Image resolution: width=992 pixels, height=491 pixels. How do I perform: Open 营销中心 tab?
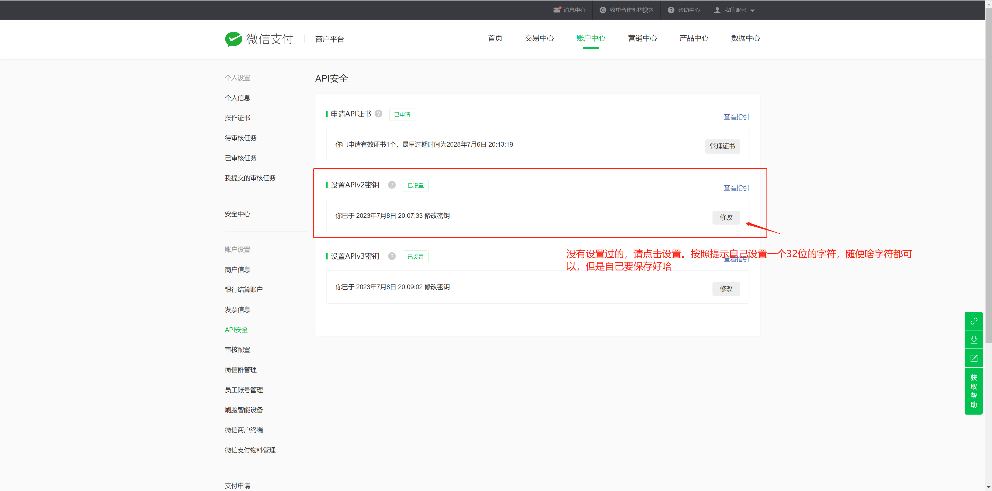[642, 38]
